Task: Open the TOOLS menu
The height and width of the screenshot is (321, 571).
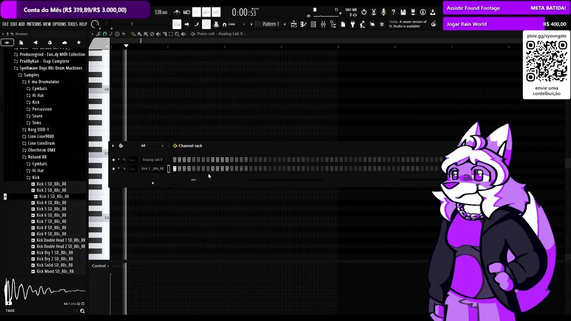Action: (x=72, y=24)
